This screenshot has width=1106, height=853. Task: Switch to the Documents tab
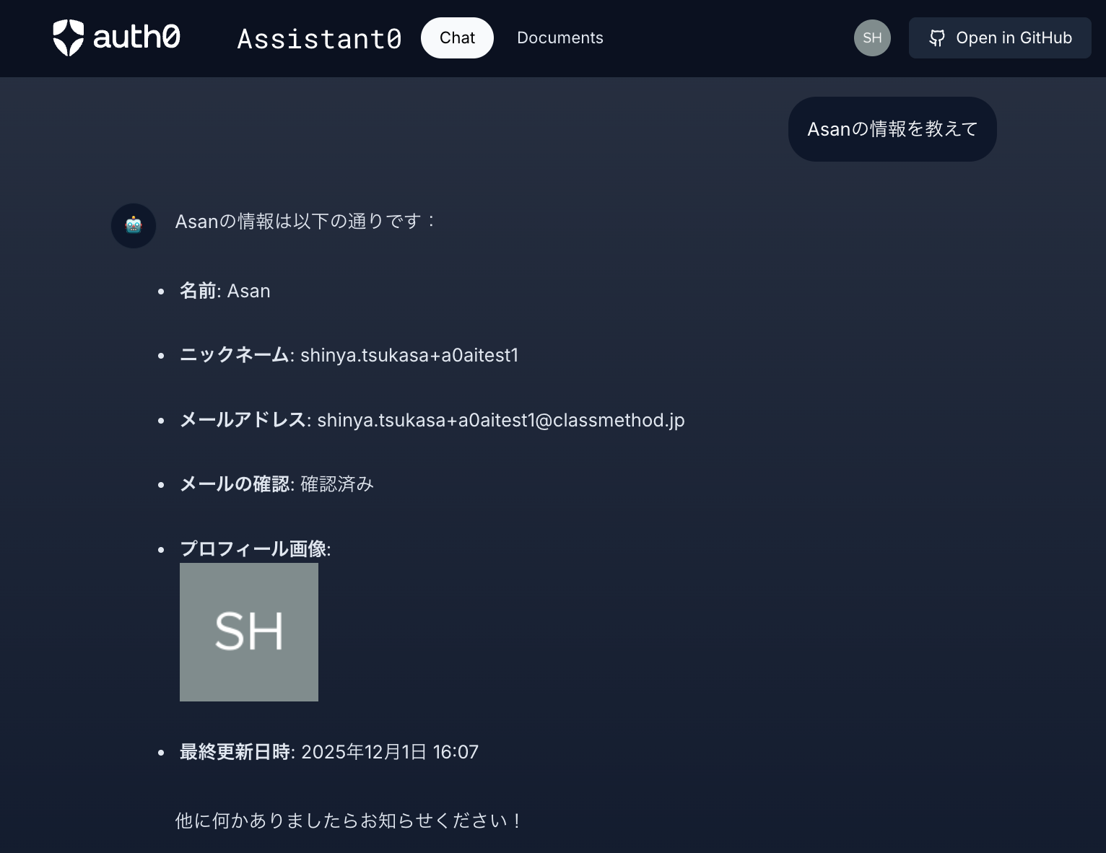559,38
